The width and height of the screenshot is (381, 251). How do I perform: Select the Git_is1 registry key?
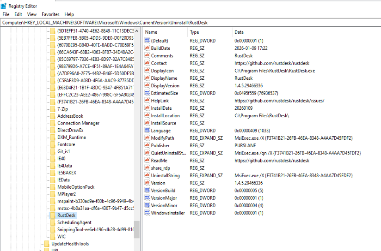64,151
